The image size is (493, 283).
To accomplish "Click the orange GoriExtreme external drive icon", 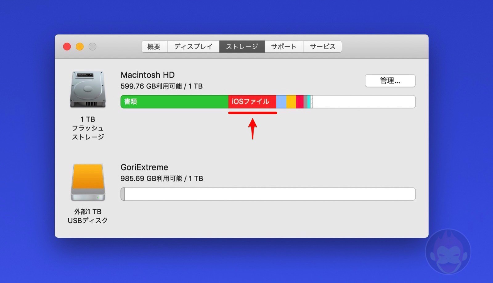I will tap(88, 182).
